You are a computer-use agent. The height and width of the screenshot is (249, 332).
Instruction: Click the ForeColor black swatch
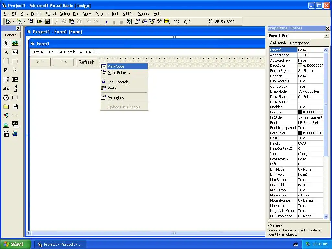tap(300, 133)
